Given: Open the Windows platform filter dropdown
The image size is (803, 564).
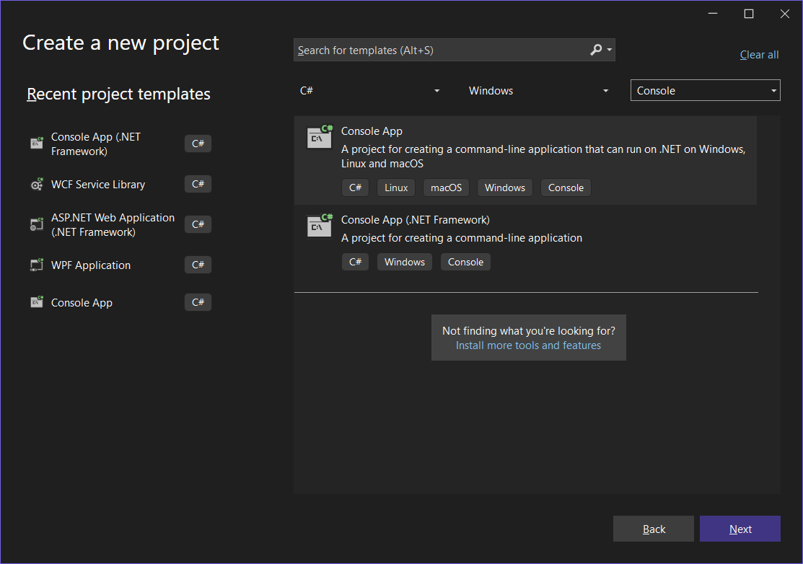Looking at the screenshot, I should tap(538, 91).
